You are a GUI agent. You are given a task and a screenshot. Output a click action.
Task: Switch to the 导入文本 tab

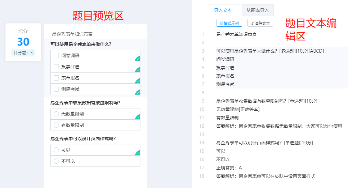tap(223, 10)
